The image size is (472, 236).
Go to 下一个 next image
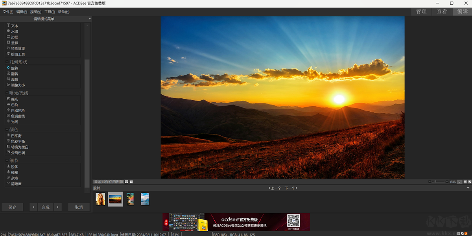pyautogui.click(x=291, y=188)
